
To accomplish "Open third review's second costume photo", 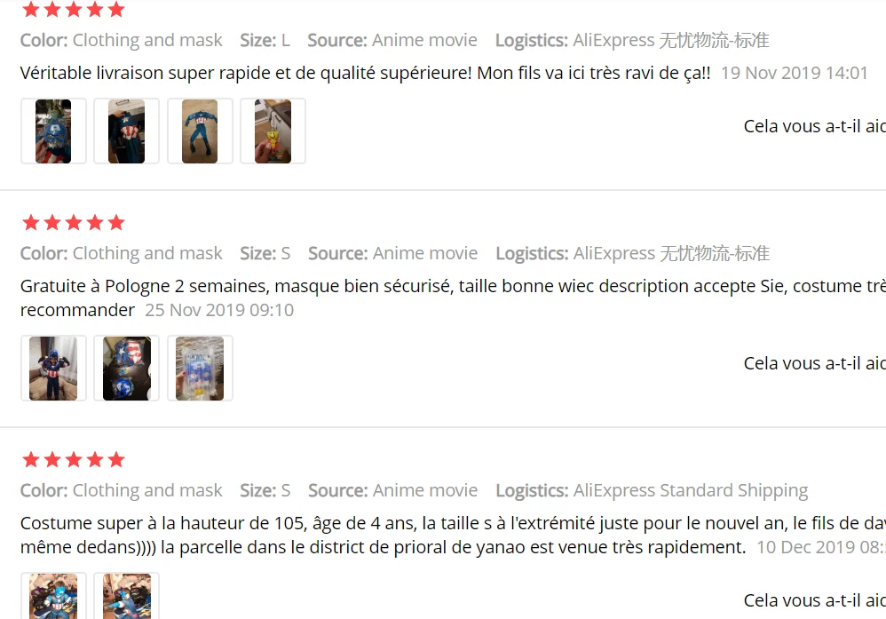I will tap(127, 596).
